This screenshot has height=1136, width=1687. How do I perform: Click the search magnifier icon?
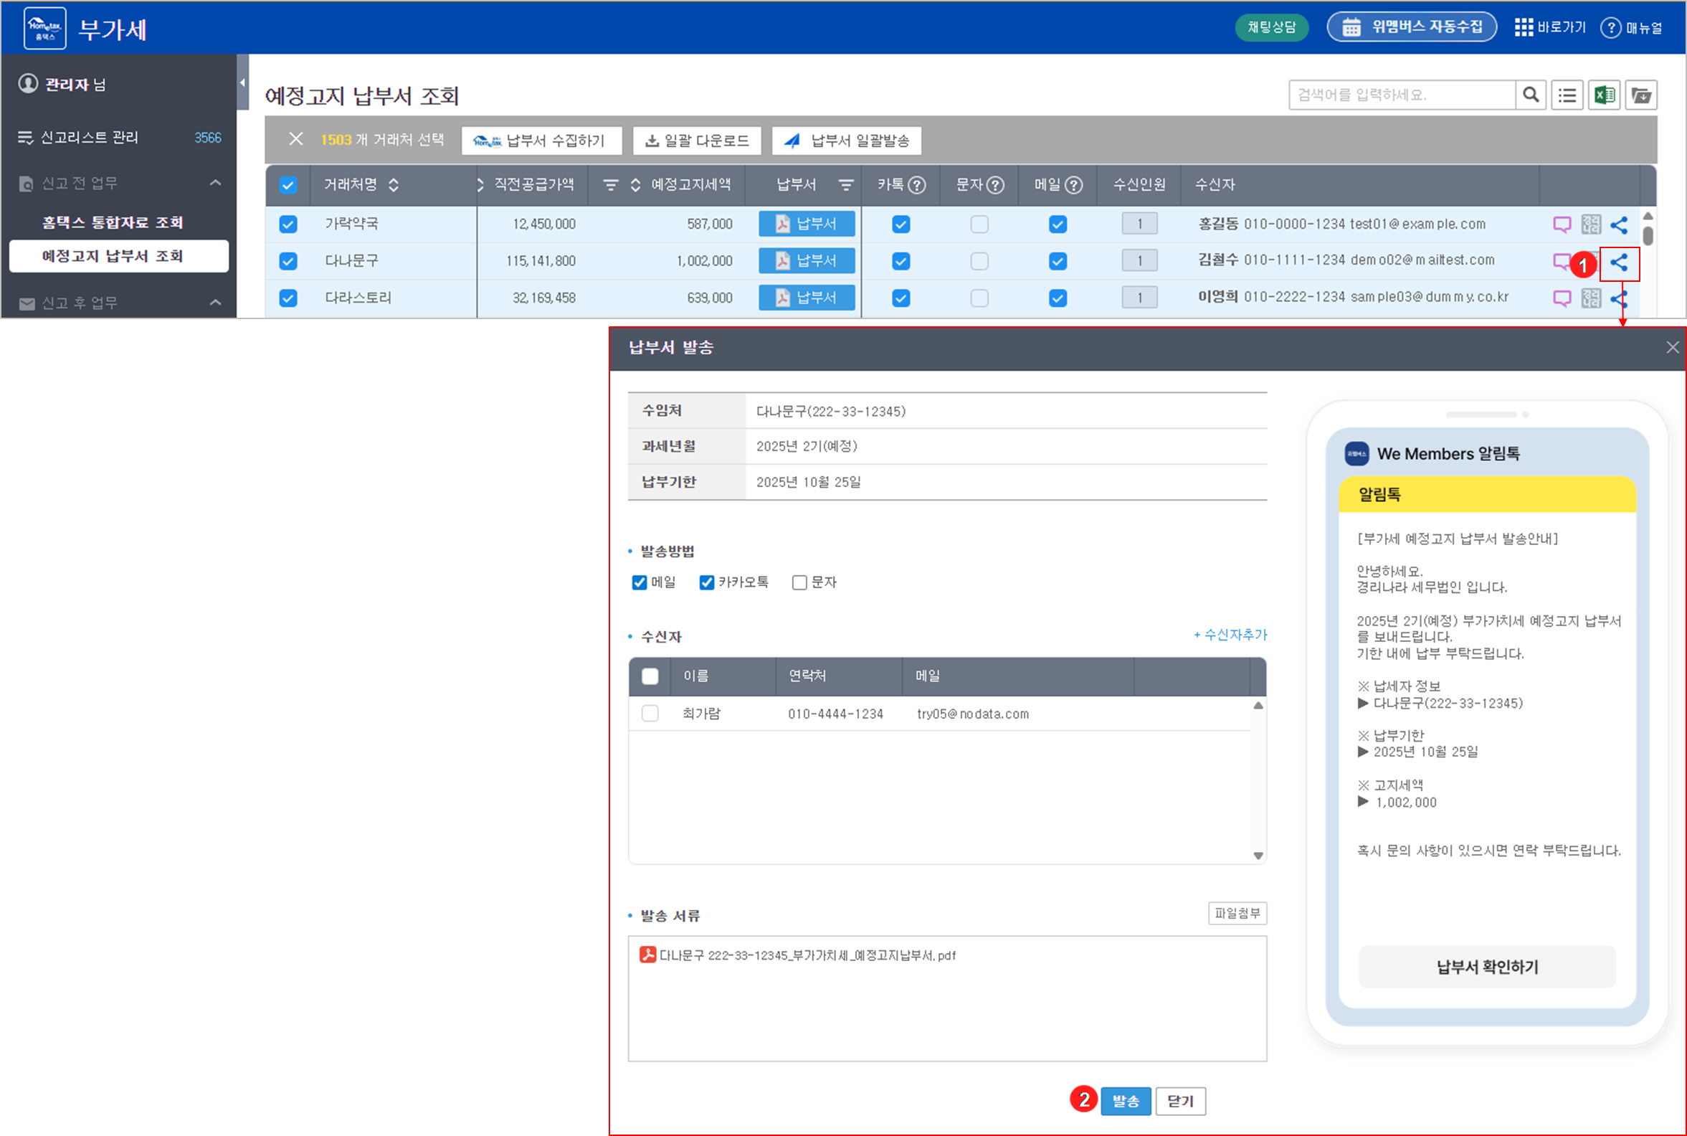pyautogui.click(x=1531, y=95)
